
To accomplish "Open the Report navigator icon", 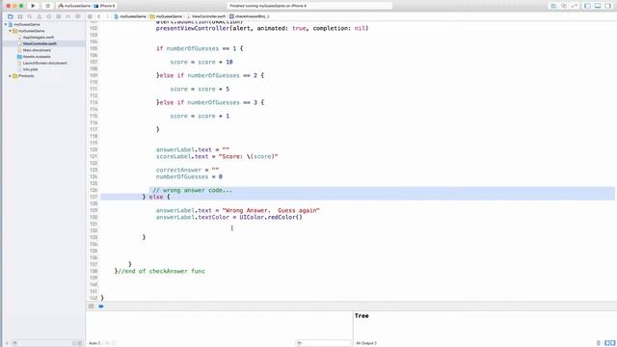I will (x=78, y=16).
